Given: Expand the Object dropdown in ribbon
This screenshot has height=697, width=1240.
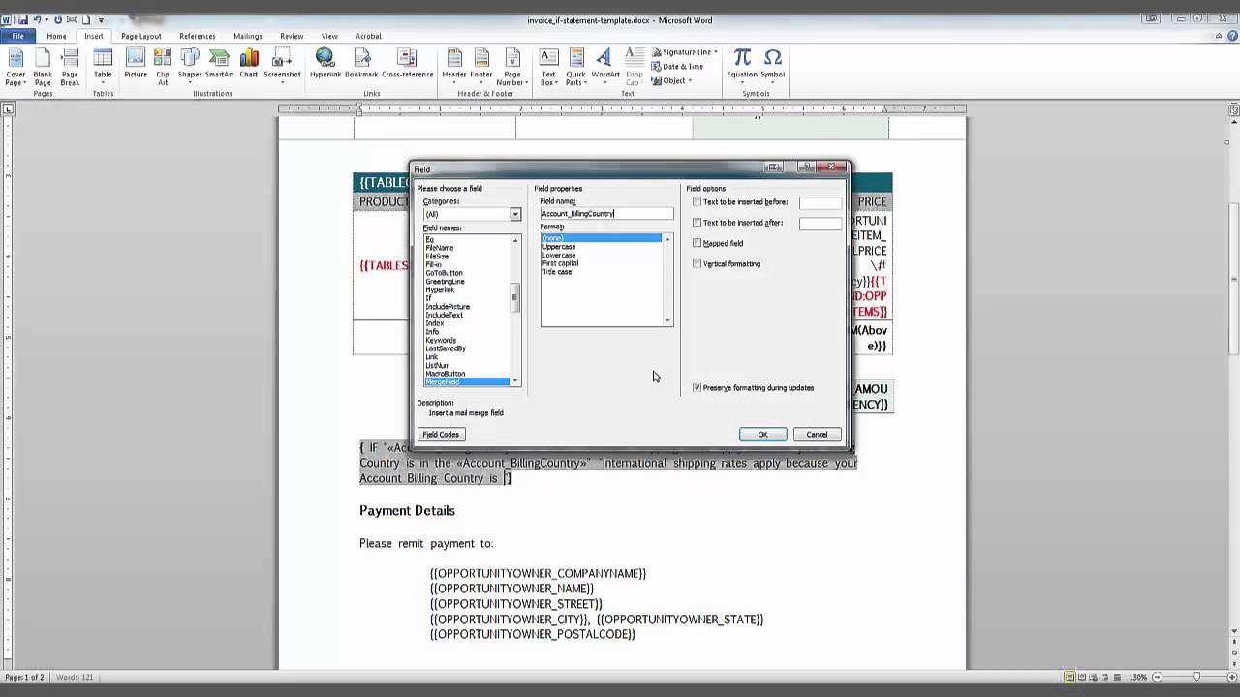Looking at the screenshot, I should click(690, 81).
